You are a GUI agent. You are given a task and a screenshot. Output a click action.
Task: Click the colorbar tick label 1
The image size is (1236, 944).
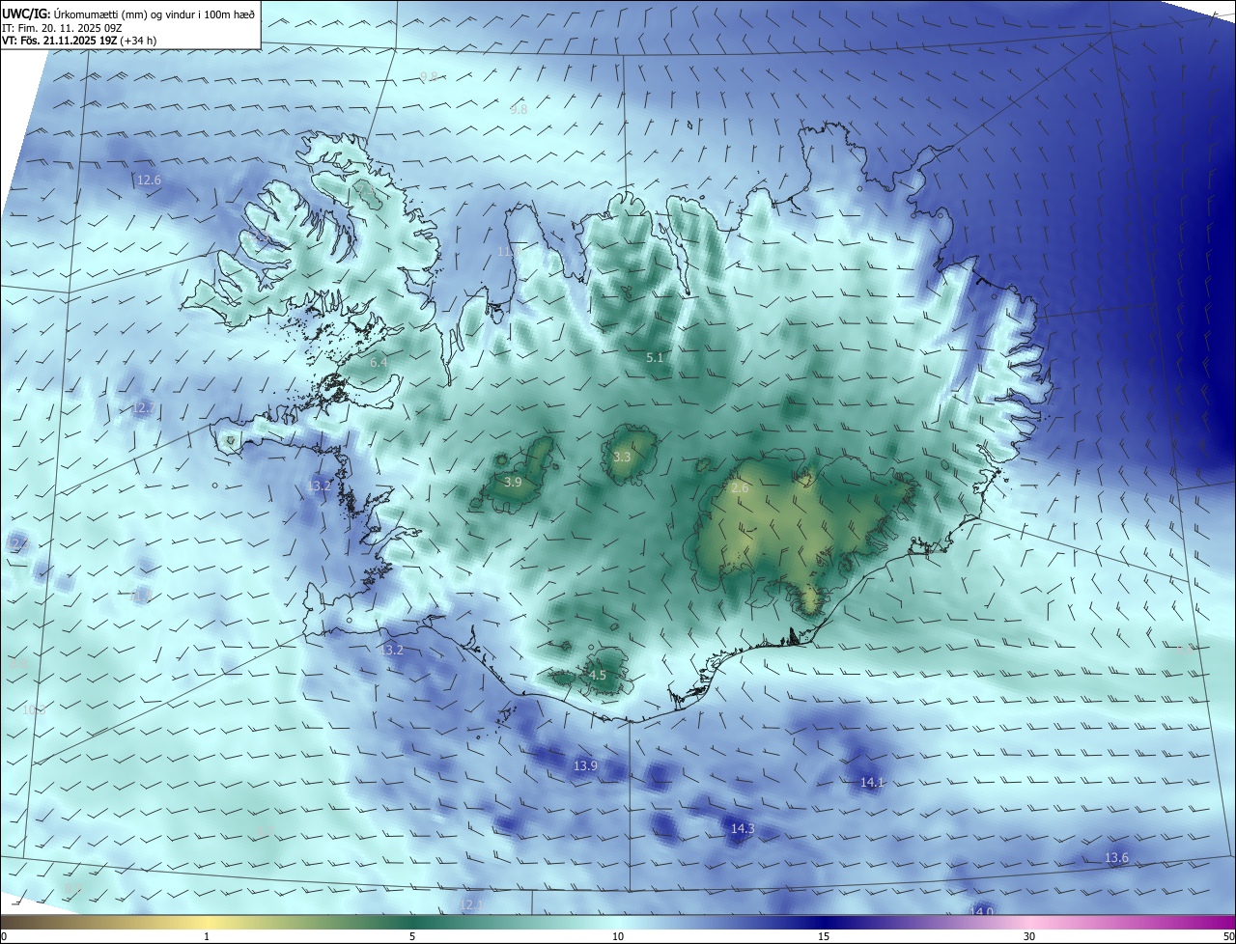click(x=207, y=936)
